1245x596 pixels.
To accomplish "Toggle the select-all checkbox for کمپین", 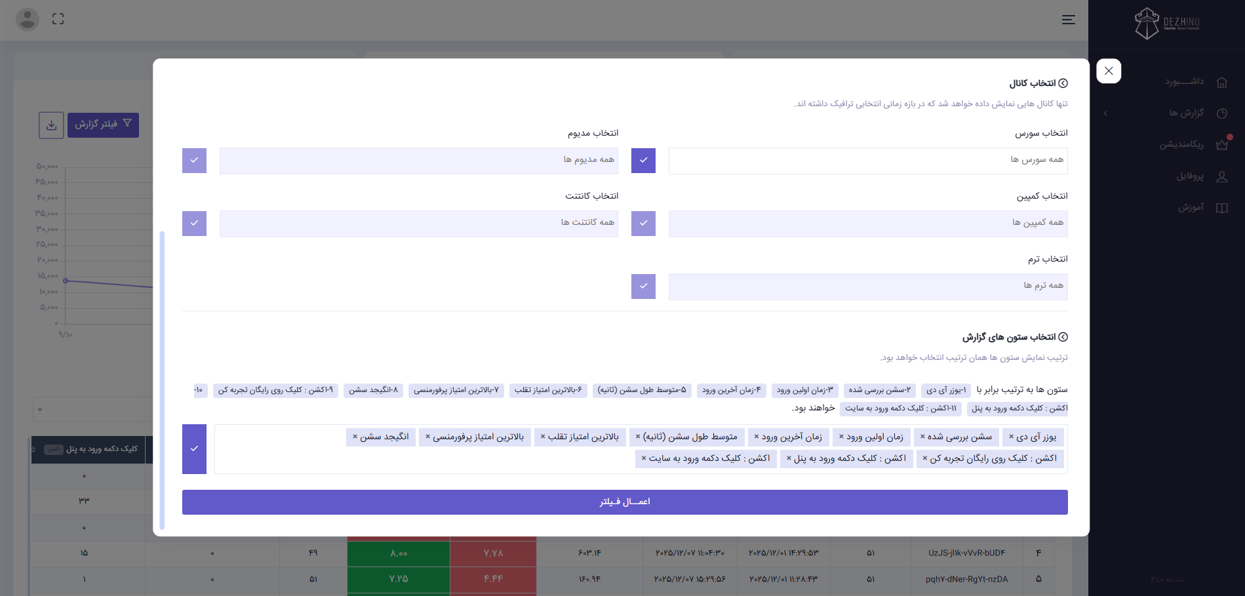I will [x=643, y=224].
